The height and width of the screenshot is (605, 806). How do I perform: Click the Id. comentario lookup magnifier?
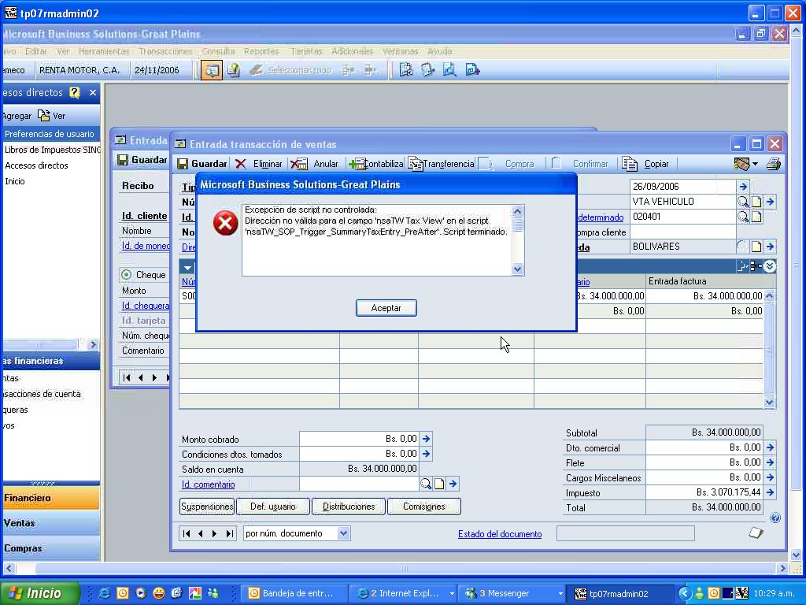(426, 484)
